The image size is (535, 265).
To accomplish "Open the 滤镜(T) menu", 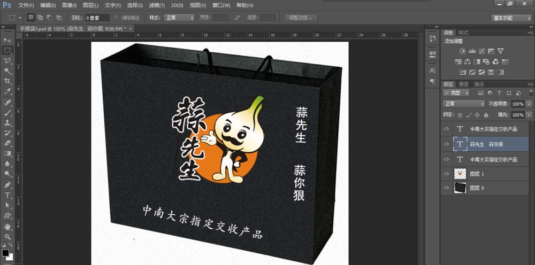I will pos(157,5).
